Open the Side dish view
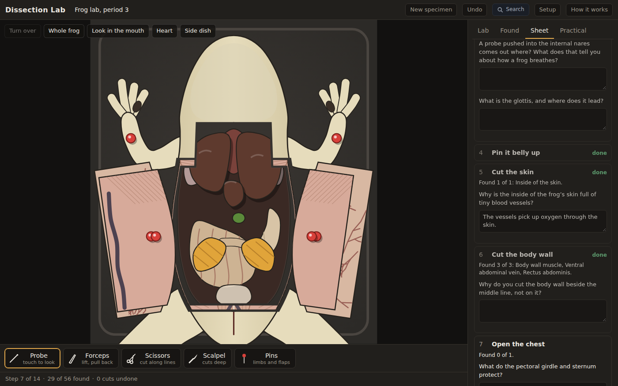Image resolution: width=618 pixels, height=386 pixels. coord(198,31)
